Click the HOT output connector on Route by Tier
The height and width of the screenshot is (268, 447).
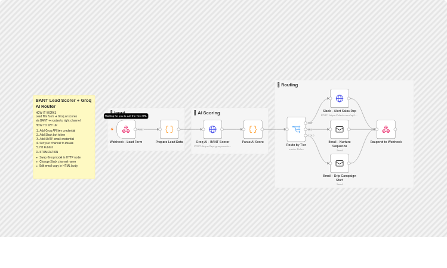[x=306, y=123]
